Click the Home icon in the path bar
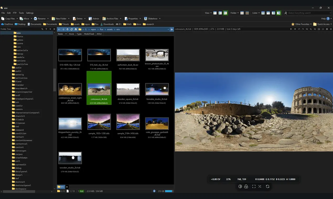 coord(76,29)
